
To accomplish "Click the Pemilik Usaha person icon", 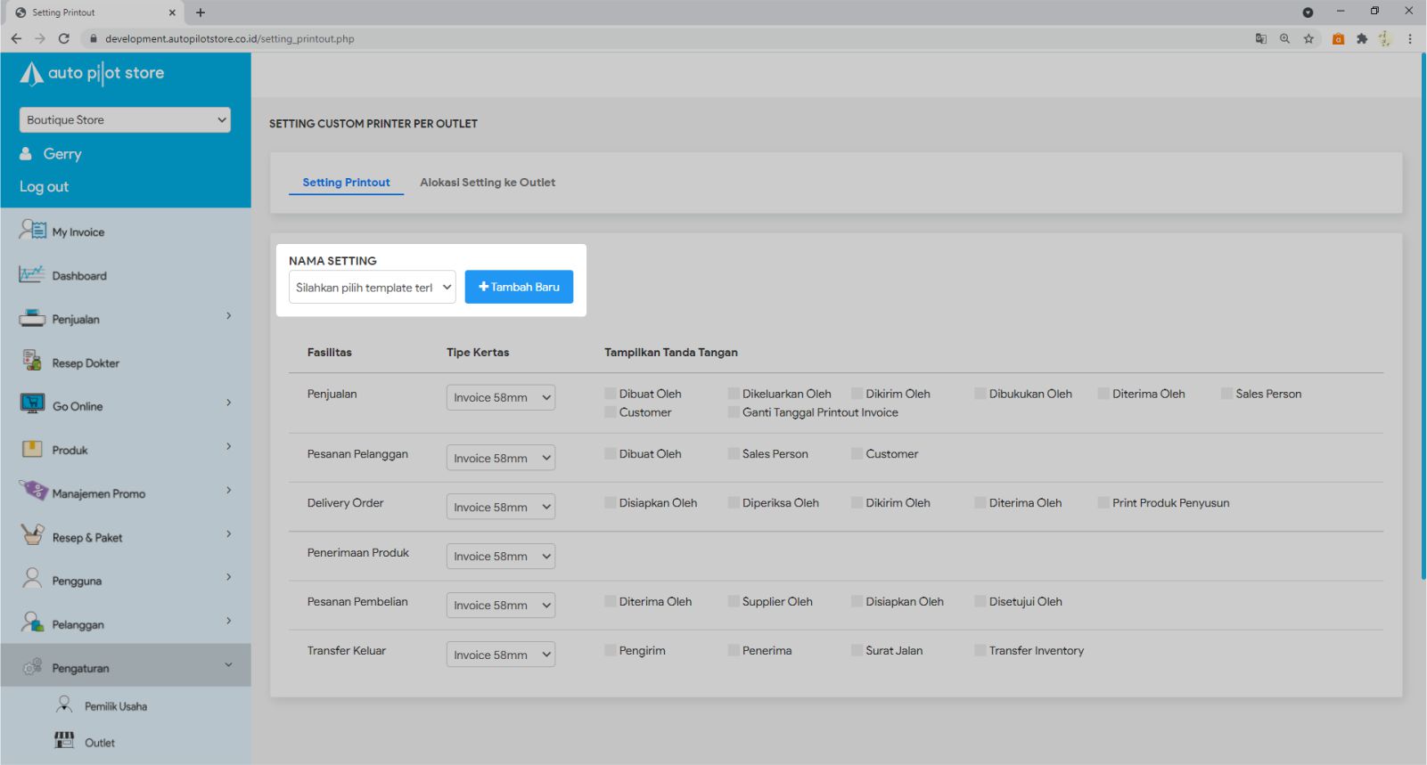I will coord(64,704).
